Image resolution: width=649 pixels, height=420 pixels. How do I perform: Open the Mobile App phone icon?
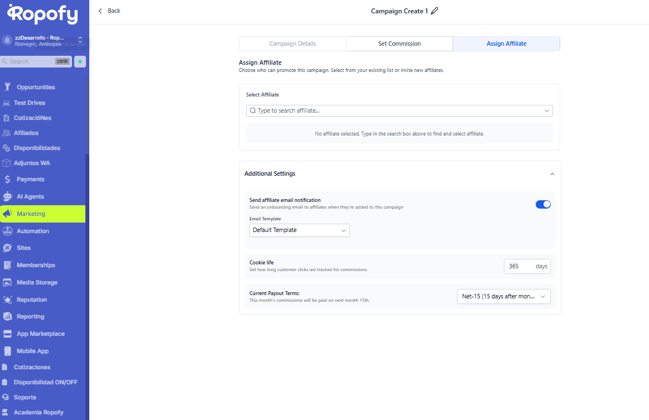point(7,351)
